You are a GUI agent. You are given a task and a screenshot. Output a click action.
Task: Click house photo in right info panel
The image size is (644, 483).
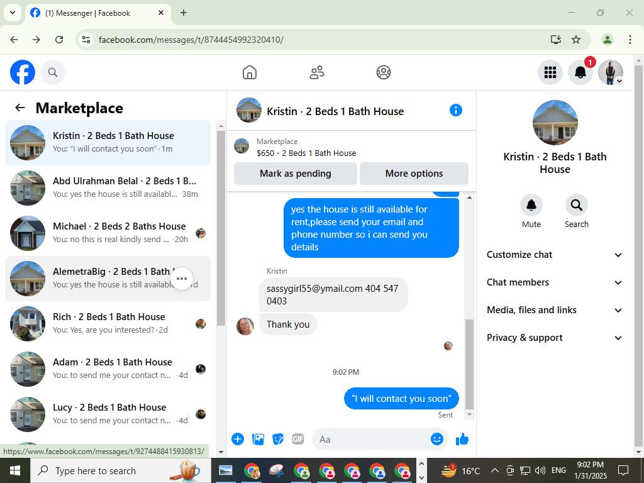(x=555, y=123)
